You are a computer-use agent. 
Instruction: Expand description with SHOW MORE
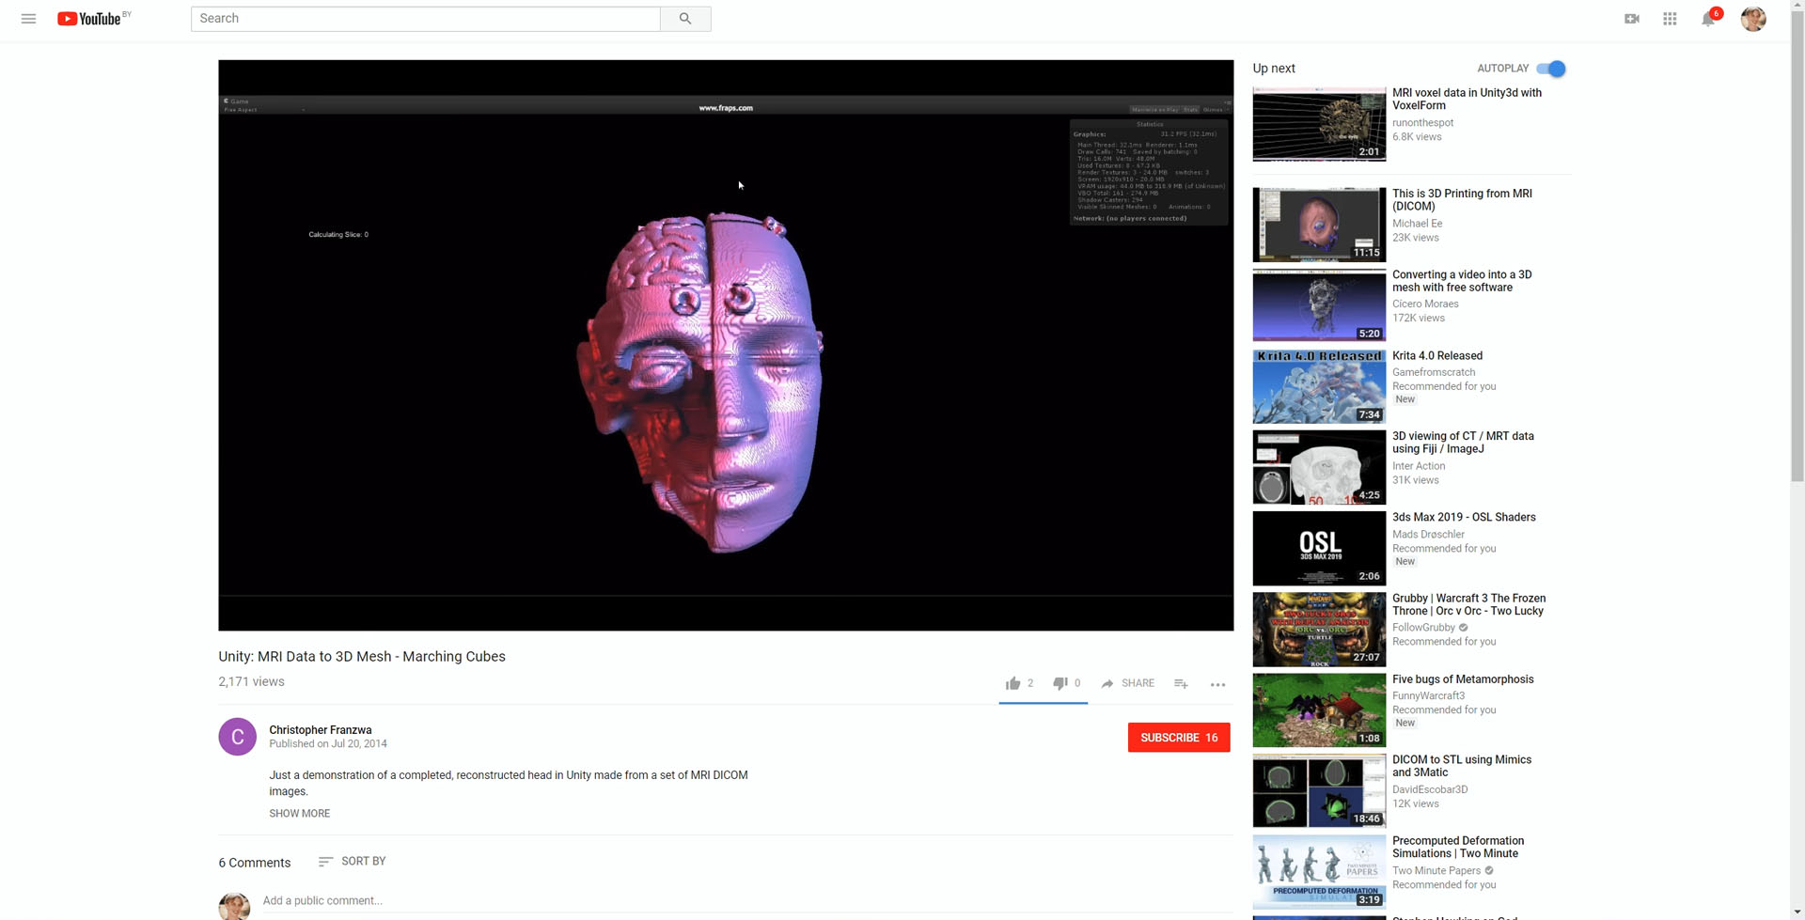[x=299, y=814]
